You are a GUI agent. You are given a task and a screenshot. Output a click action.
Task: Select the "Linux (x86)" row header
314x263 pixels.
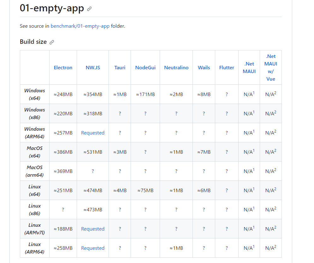(35, 210)
